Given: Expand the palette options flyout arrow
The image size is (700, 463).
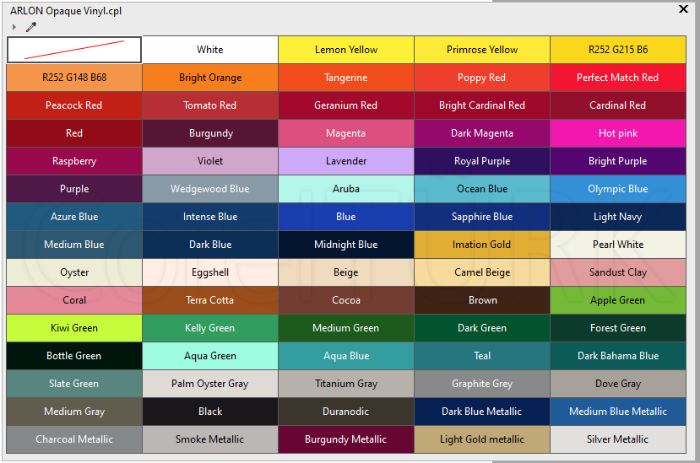Looking at the screenshot, I should click(14, 27).
